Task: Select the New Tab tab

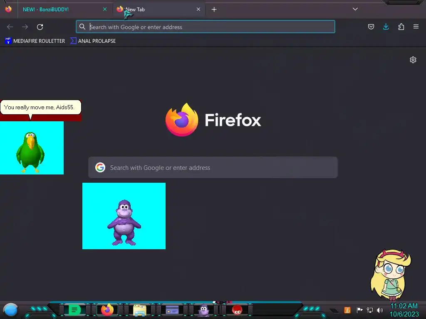Action: pos(159,10)
